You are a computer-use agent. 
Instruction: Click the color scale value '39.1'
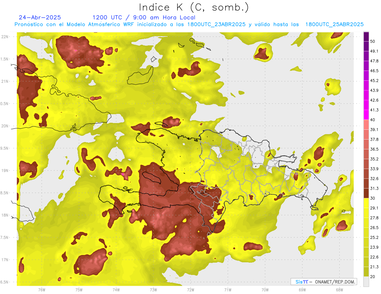(374, 130)
